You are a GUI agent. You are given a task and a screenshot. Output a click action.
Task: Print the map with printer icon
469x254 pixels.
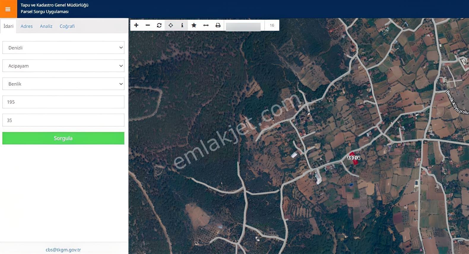click(x=218, y=25)
